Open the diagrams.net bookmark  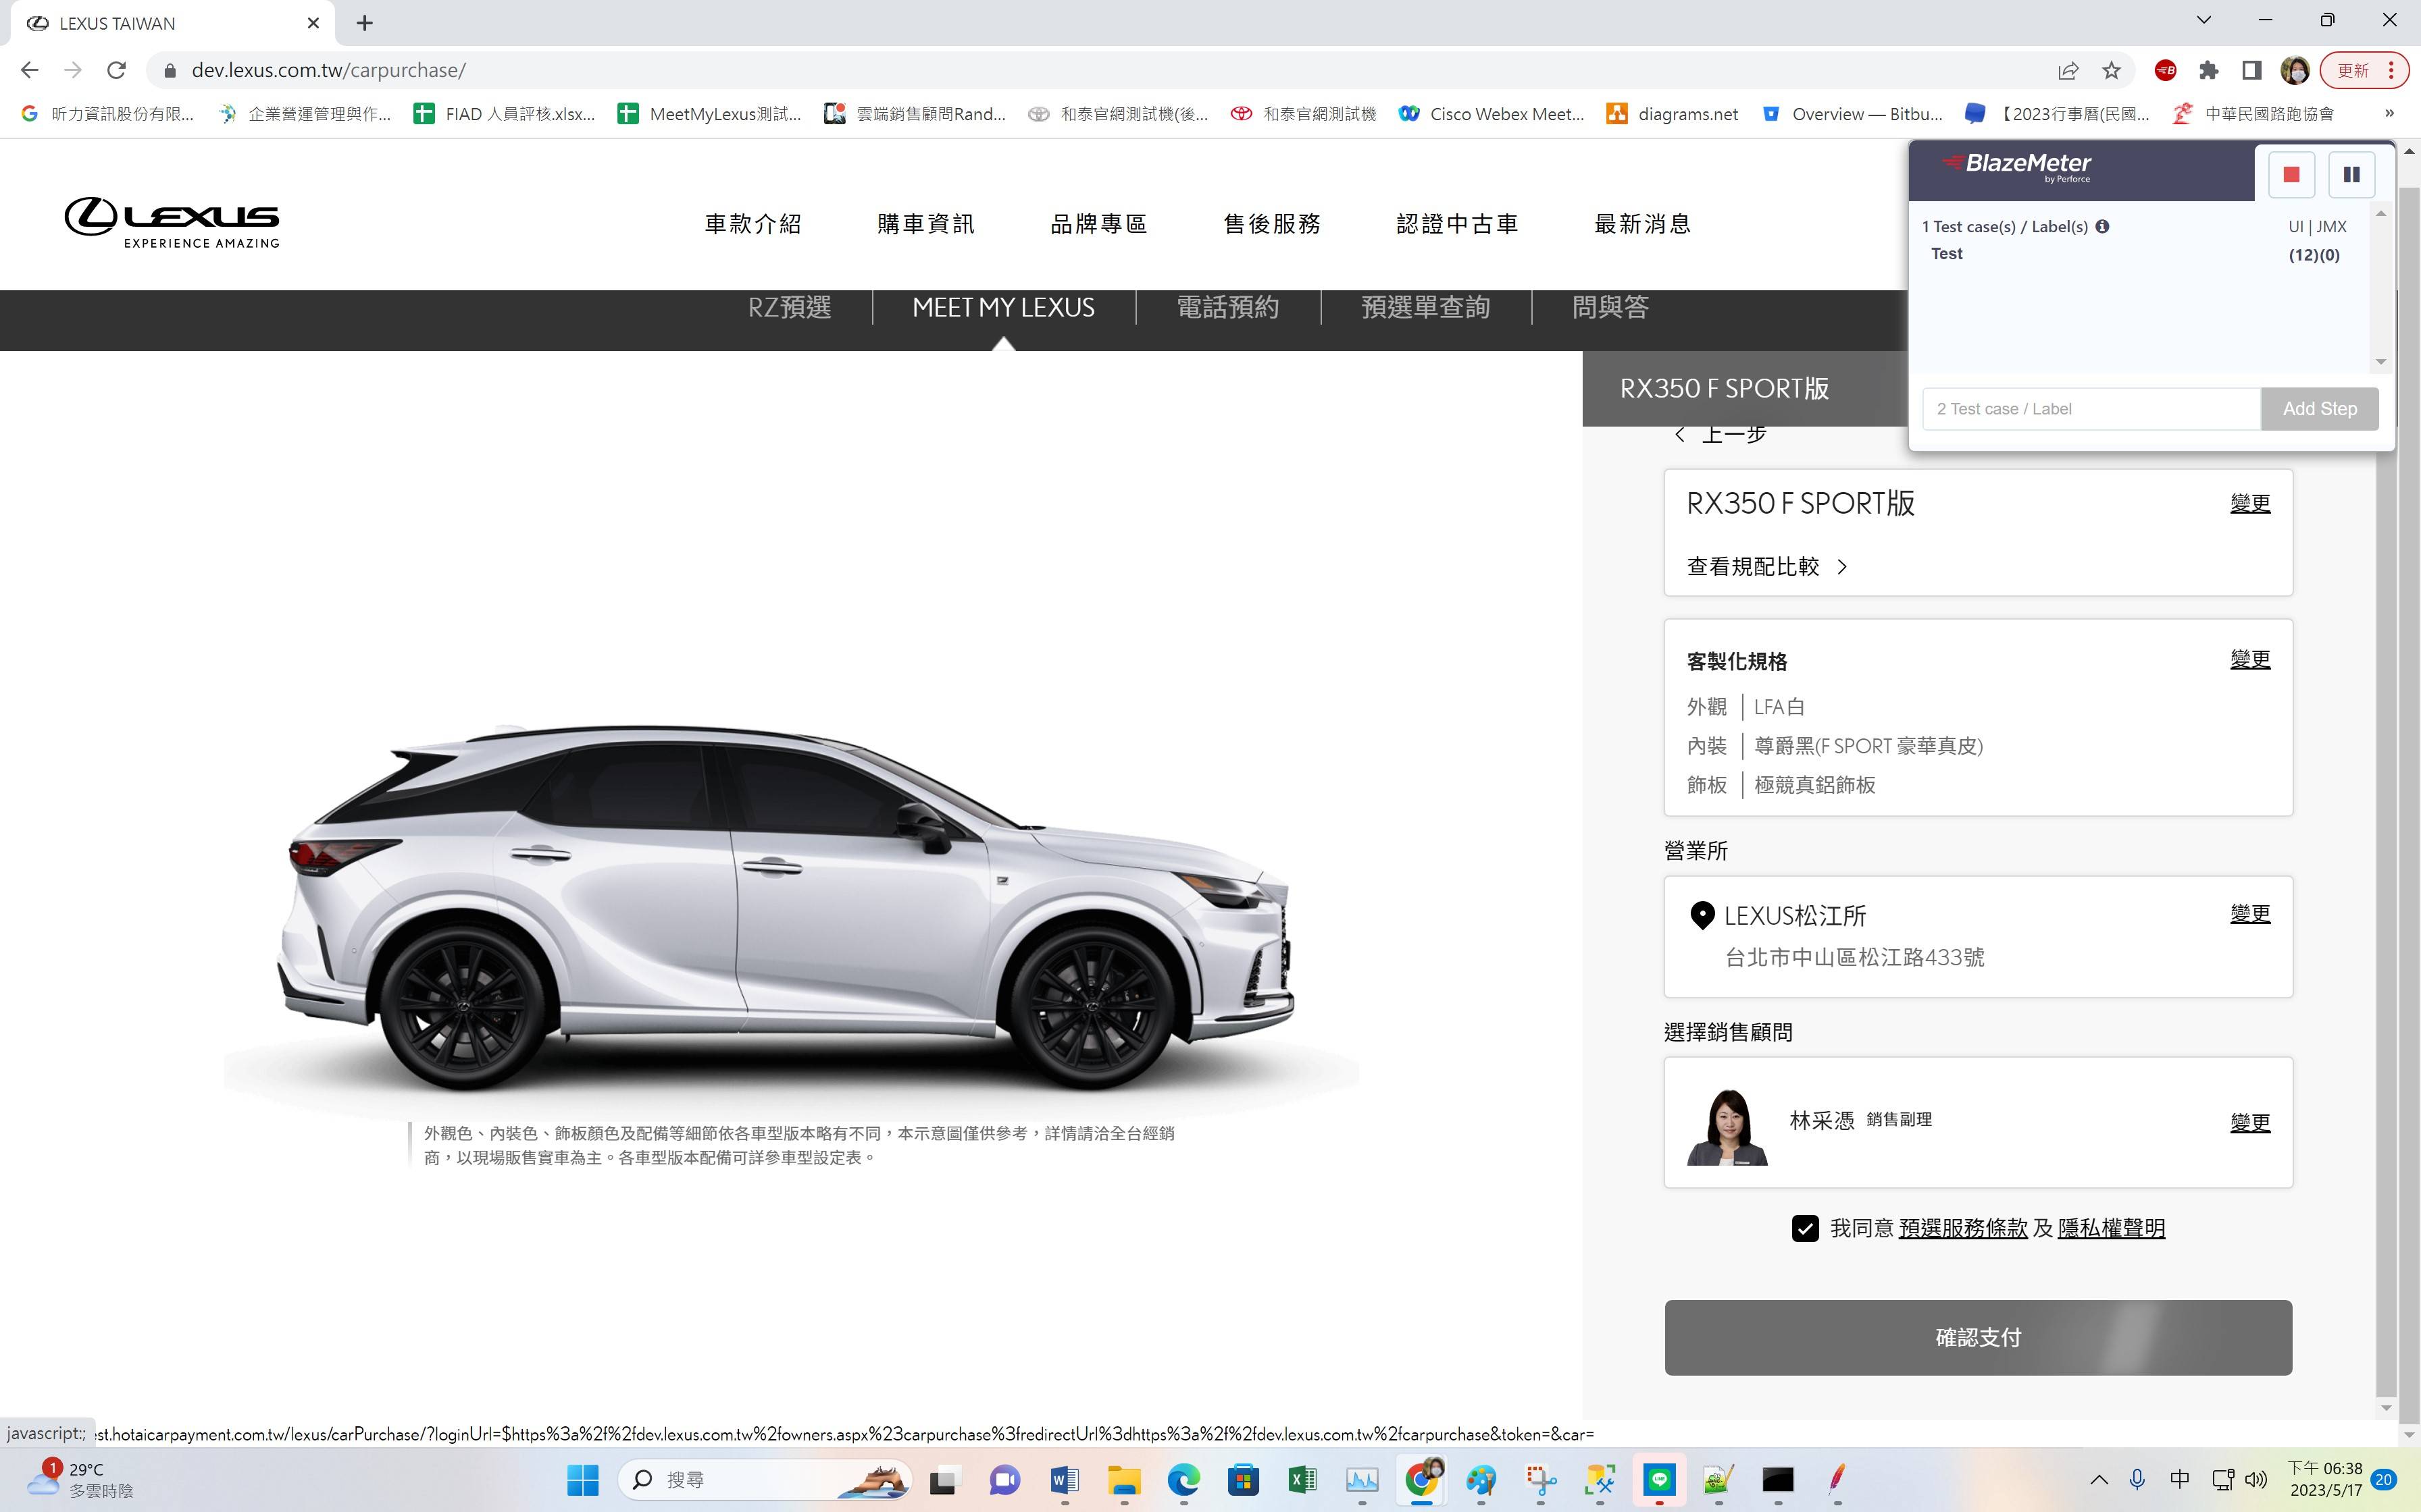click(x=1672, y=114)
